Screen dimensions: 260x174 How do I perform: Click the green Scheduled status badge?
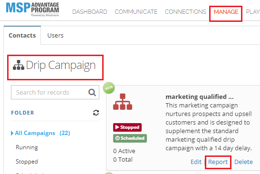130,138
